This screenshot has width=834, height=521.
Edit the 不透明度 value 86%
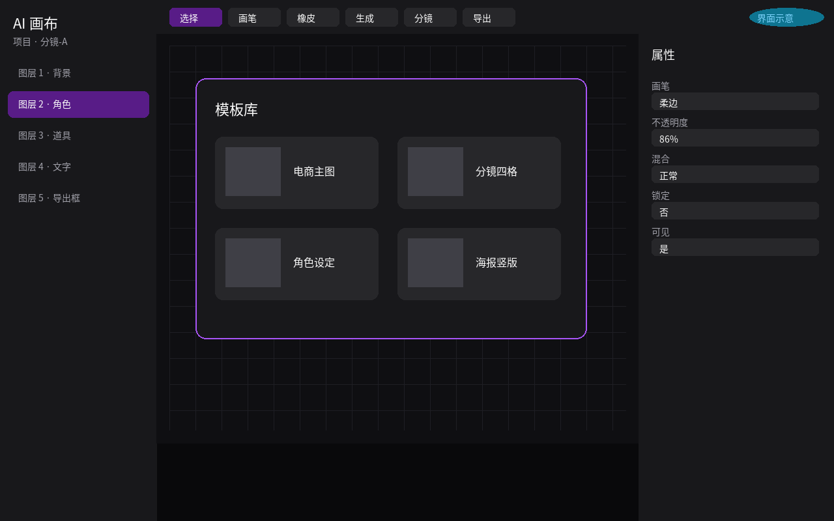(735, 138)
